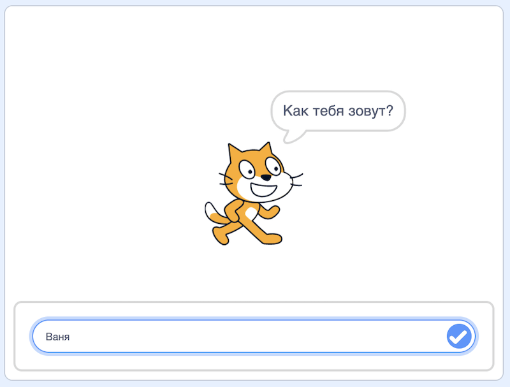Click the blue checkmark submit button

pos(458,336)
